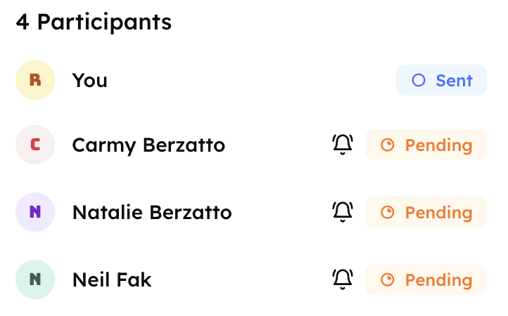
Task: Select Natalie Berzatto's Pending status badge
Action: [x=426, y=212]
